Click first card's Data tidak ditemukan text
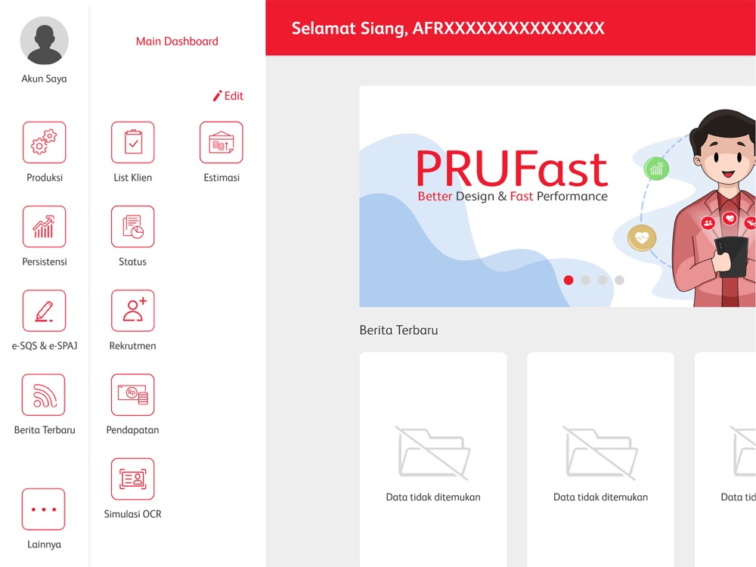 tap(433, 497)
